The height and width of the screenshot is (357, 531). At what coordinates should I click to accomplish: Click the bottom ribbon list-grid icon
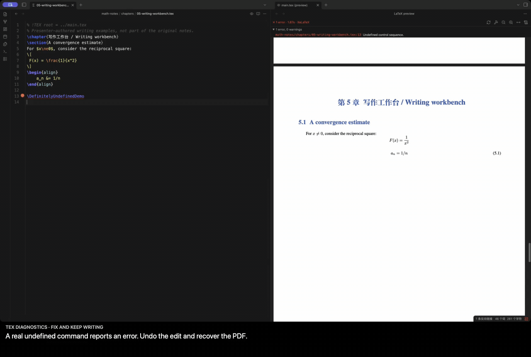pyautogui.click(x=5, y=59)
